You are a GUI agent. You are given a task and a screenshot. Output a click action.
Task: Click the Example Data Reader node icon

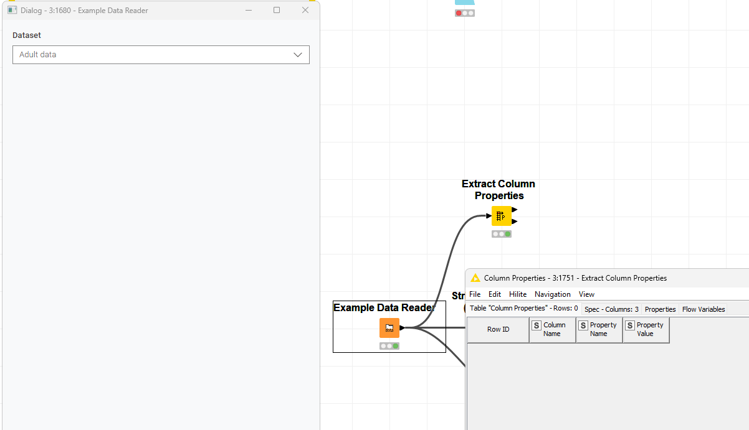click(389, 328)
